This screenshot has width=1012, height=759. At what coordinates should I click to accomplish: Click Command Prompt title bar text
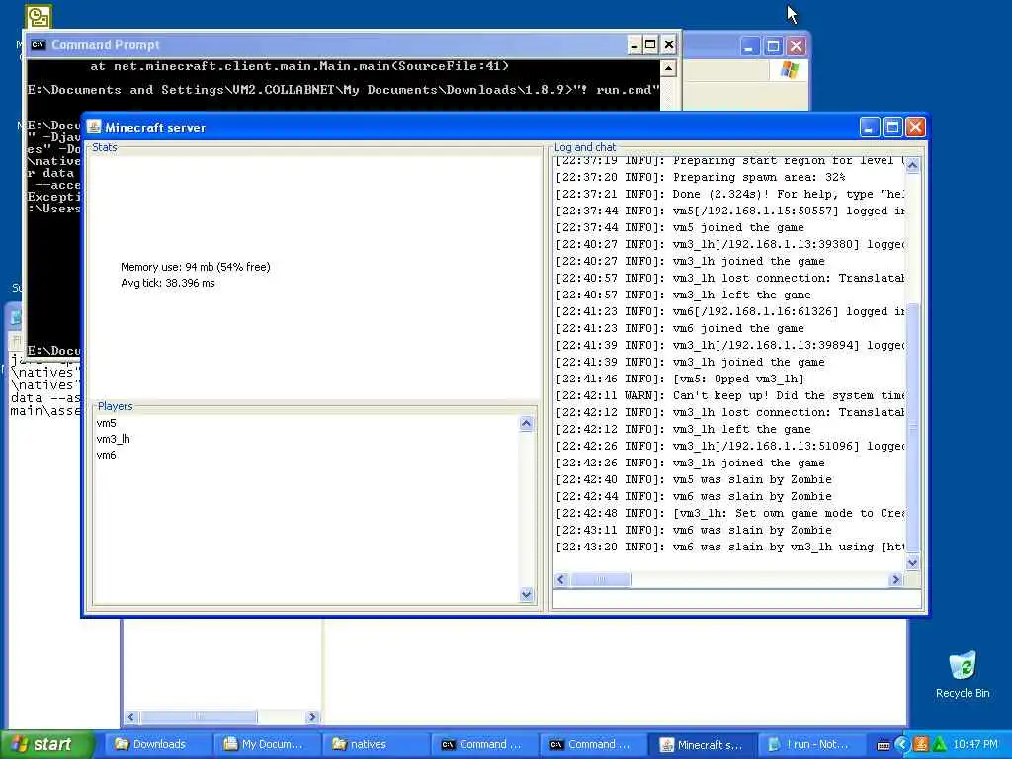105,45
